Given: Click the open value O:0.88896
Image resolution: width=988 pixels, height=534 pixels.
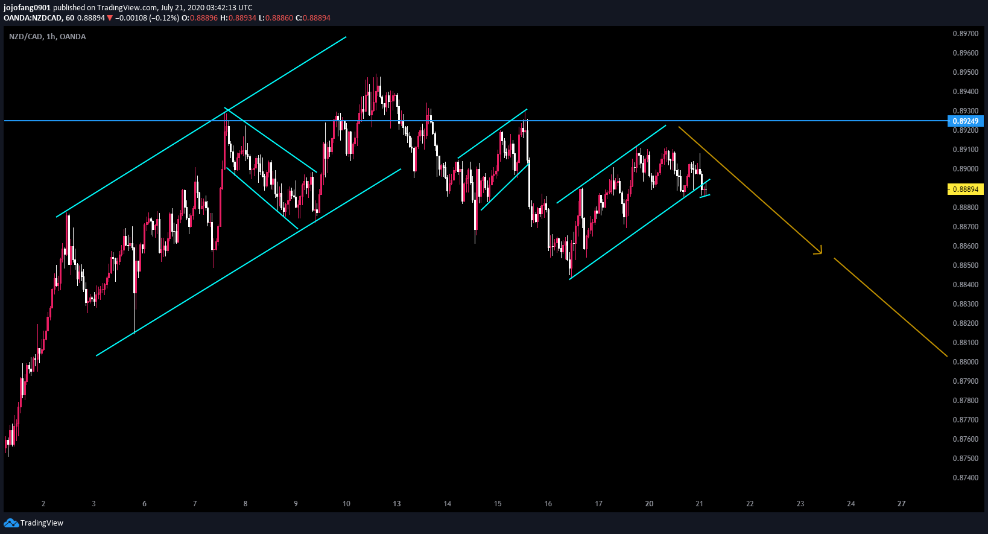Looking at the screenshot, I should 200,18.
